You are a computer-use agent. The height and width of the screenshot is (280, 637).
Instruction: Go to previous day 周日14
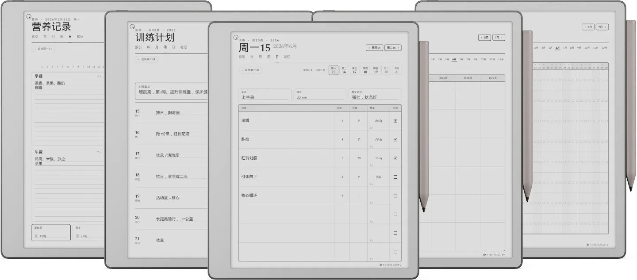[x=375, y=48]
